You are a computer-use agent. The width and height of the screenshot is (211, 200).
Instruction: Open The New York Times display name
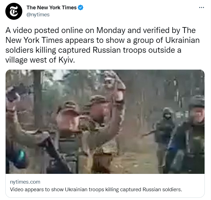(x=52, y=8)
